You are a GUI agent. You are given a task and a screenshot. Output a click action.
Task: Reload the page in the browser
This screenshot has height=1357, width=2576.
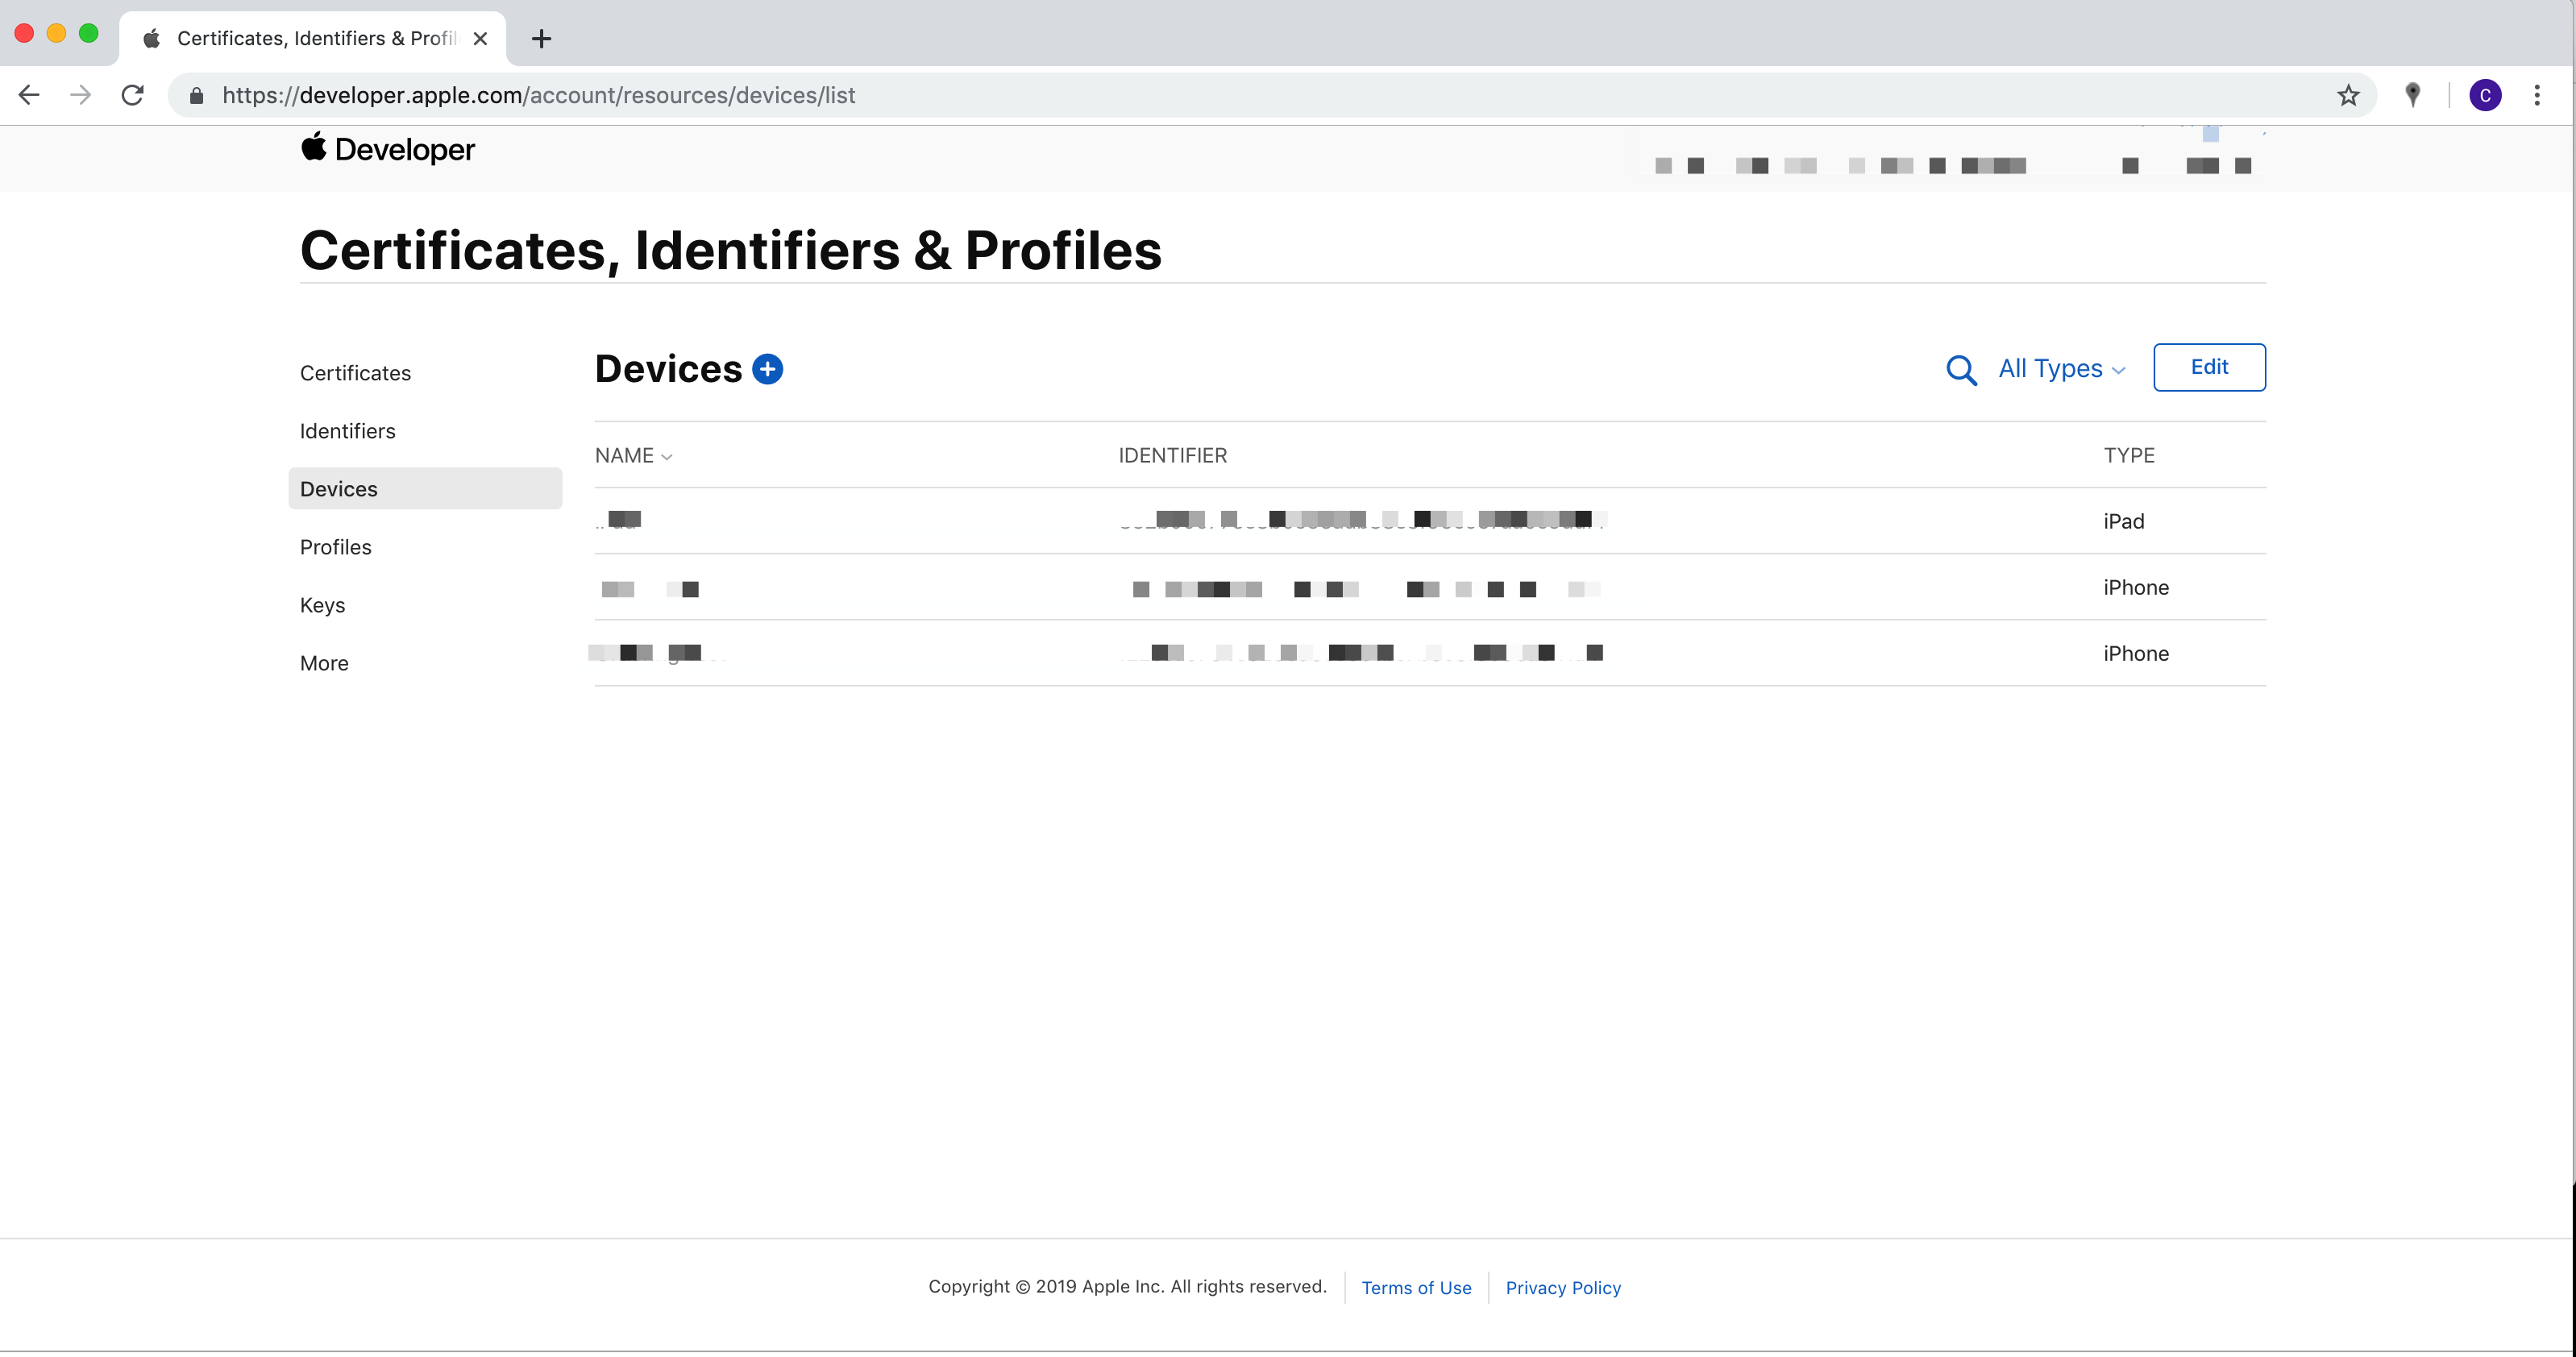pos(132,95)
